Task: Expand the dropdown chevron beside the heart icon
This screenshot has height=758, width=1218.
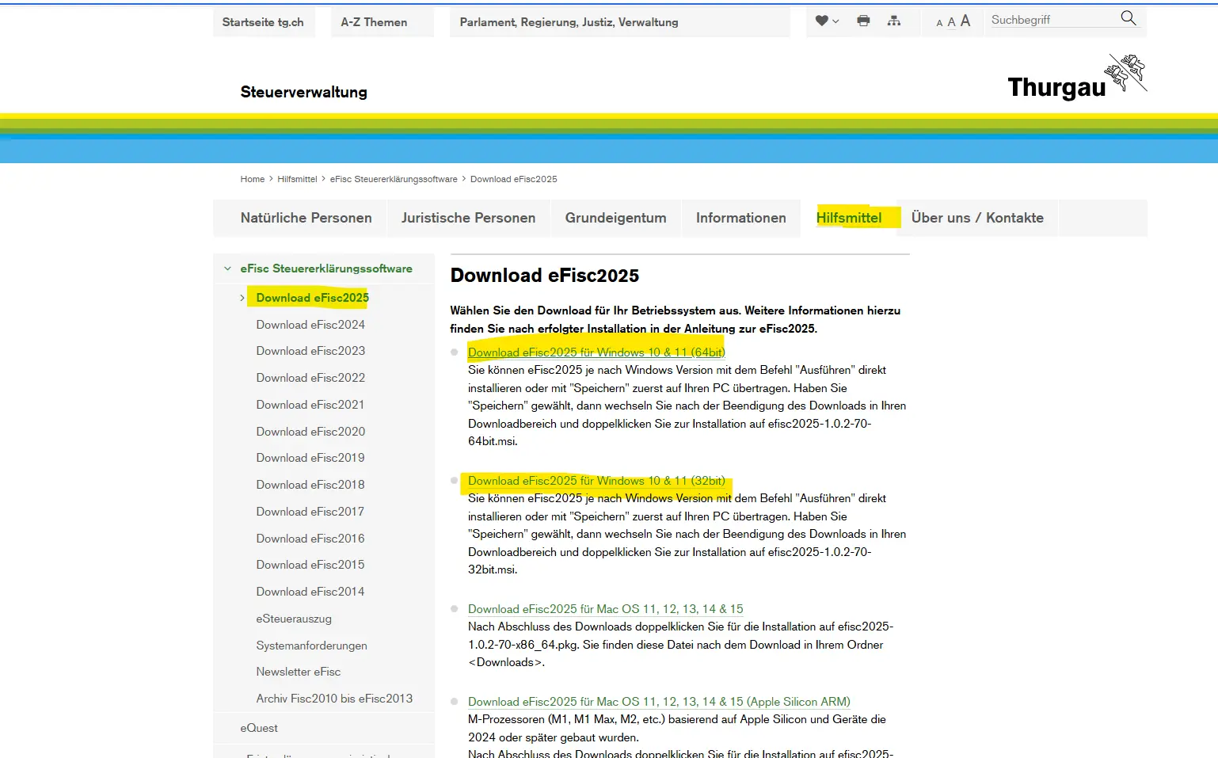Action: 835,20
